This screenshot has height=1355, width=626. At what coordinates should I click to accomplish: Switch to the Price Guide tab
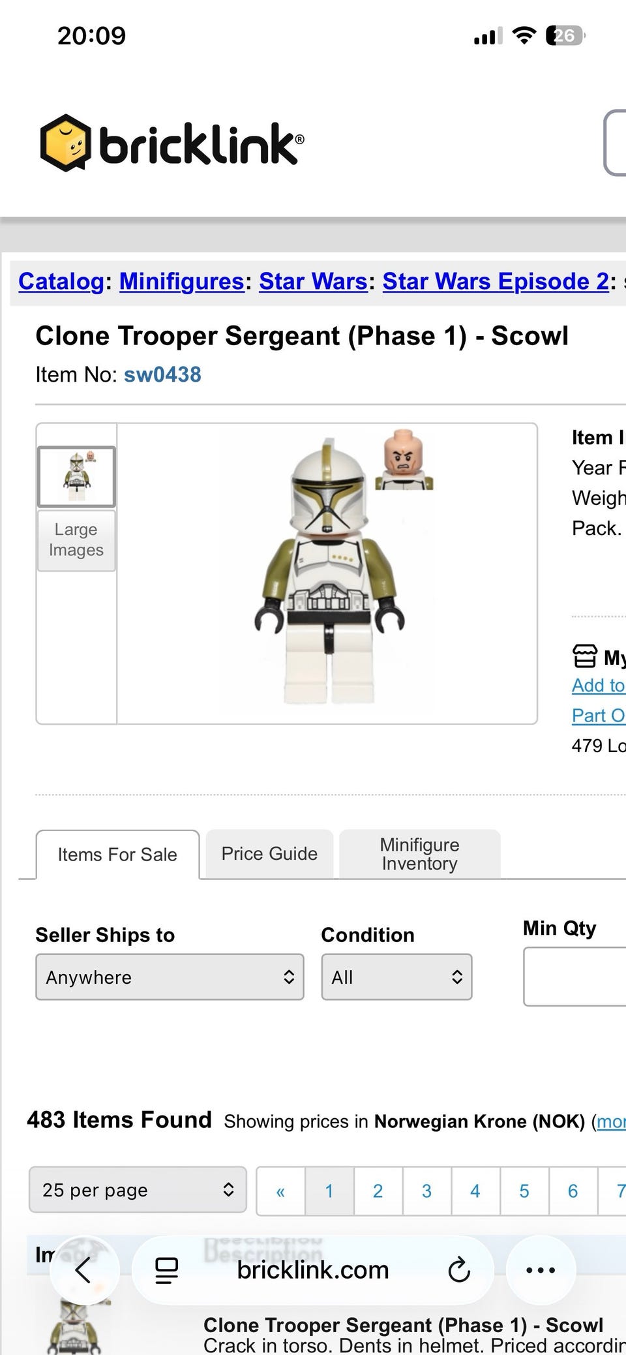(269, 854)
